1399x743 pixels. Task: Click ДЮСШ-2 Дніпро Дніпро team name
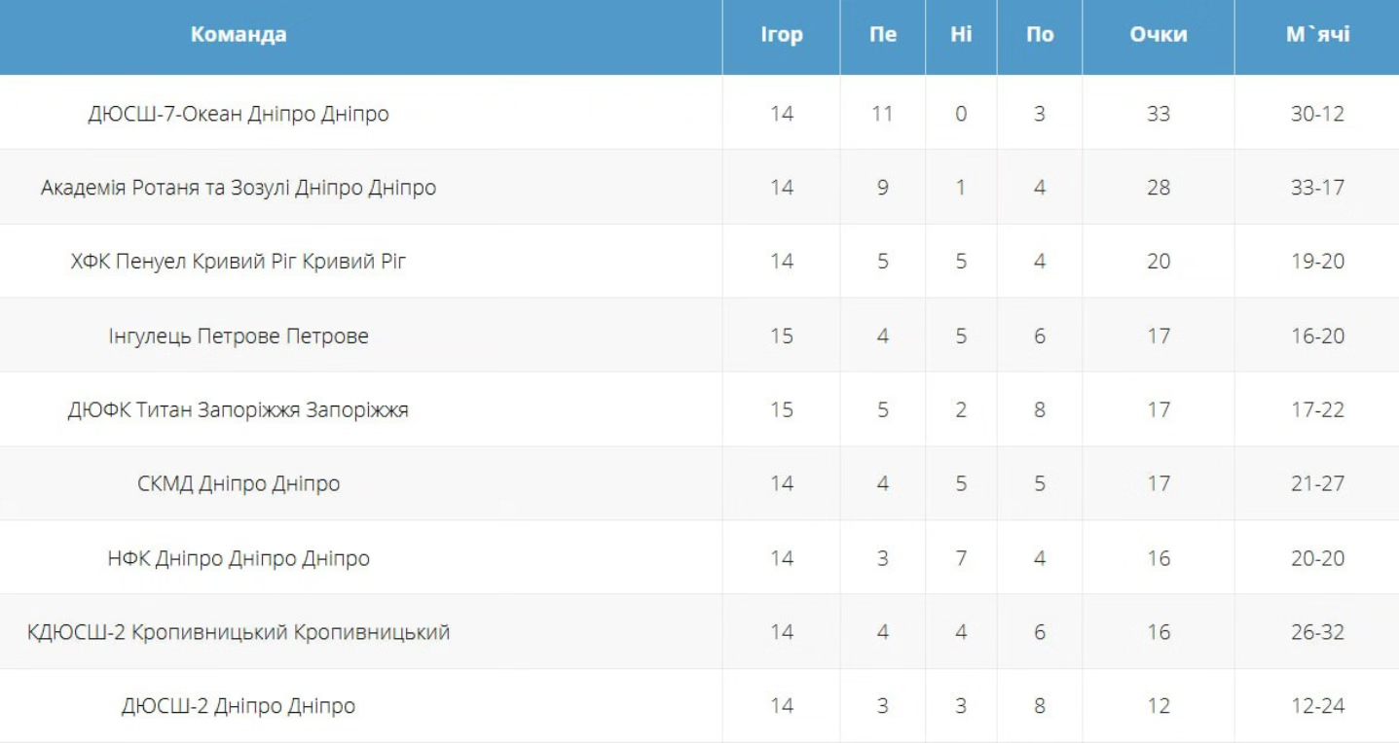tap(239, 706)
